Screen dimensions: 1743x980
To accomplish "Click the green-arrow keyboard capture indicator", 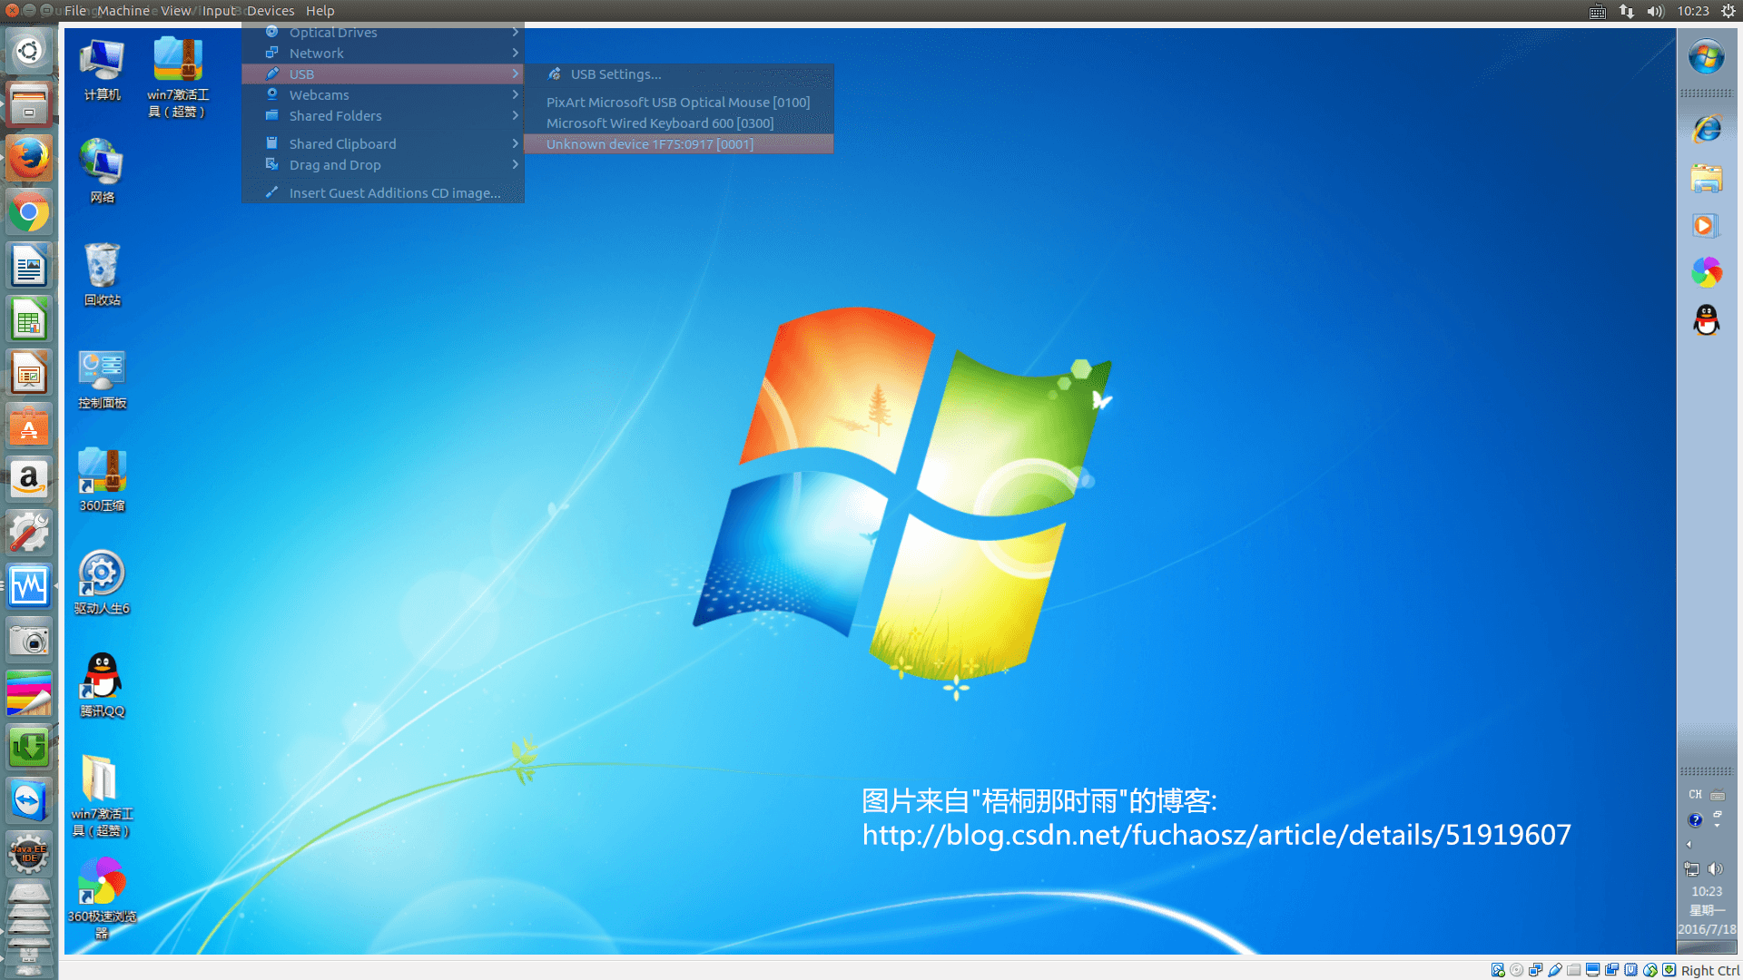I will (x=1669, y=970).
